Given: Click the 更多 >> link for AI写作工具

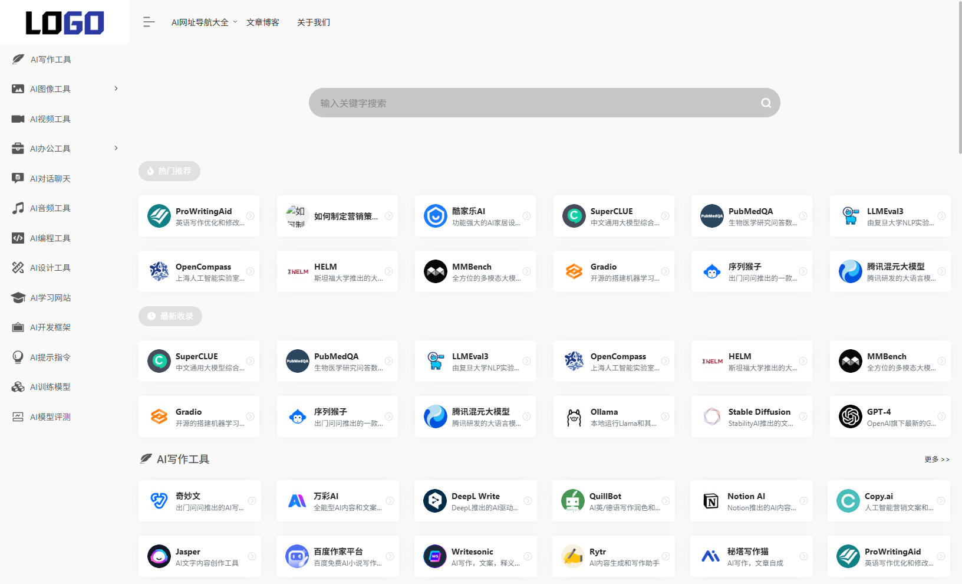Looking at the screenshot, I should 937,459.
